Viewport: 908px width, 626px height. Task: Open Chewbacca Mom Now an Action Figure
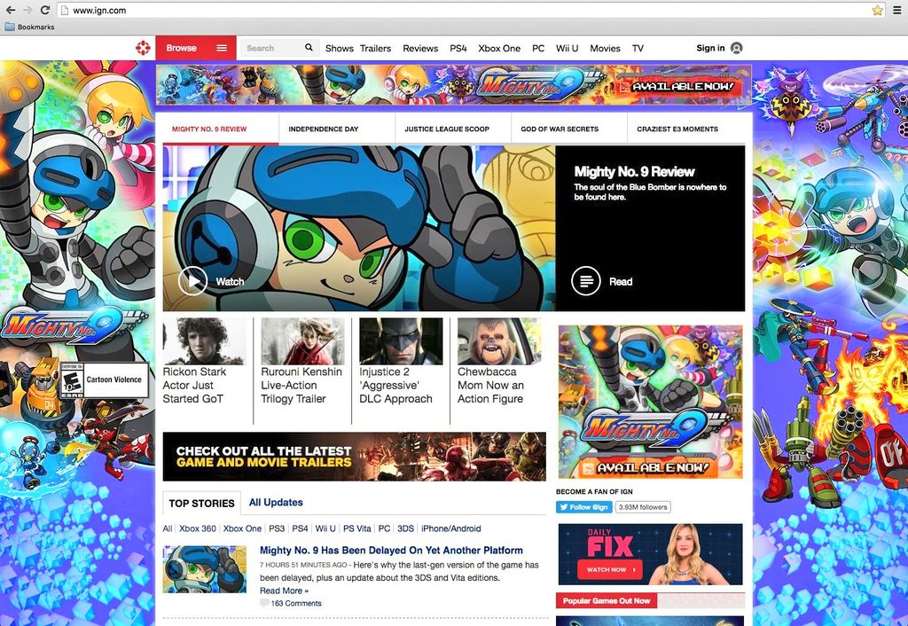pyautogui.click(x=490, y=385)
